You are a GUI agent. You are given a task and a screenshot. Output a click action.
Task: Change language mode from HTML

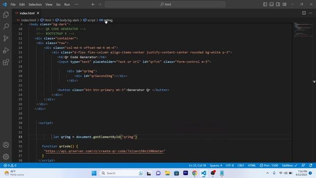(252, 165)
